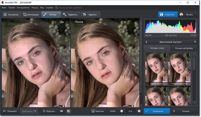Screen dimensions: 201x117
Task: Open the Файл menu
Action: click(x=4, y=8)
